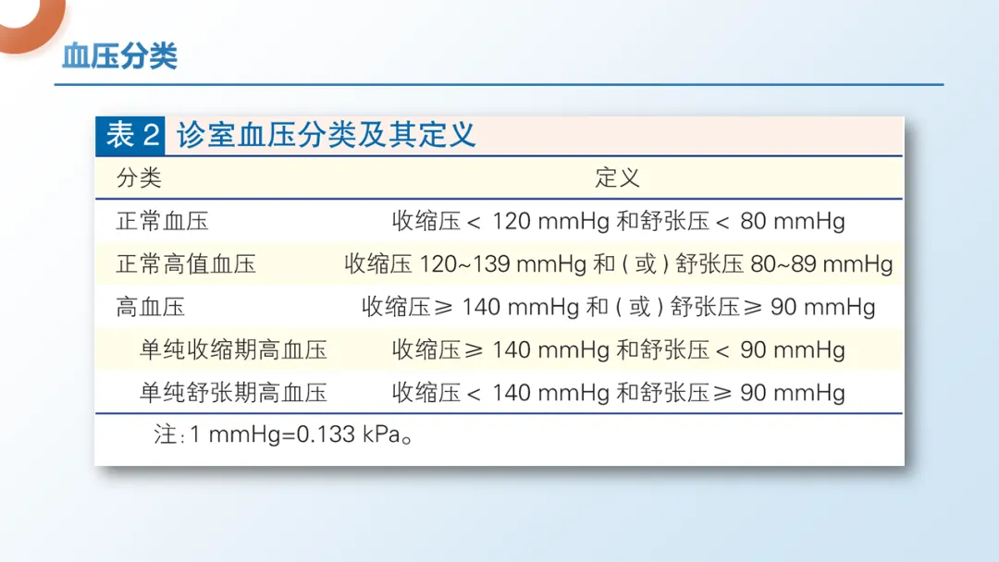This screenshot has width=999, height=562.
Task: Click the 表 2 table label
Action: (x=130, y=136)
